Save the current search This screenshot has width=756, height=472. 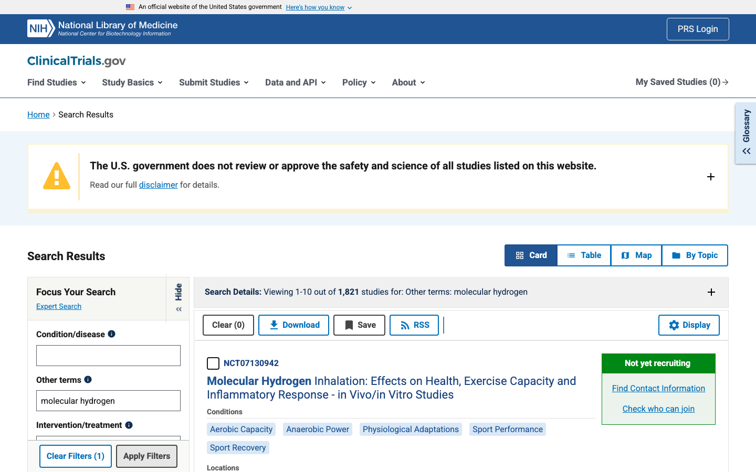pyautogui.click(x=360, y=325)
